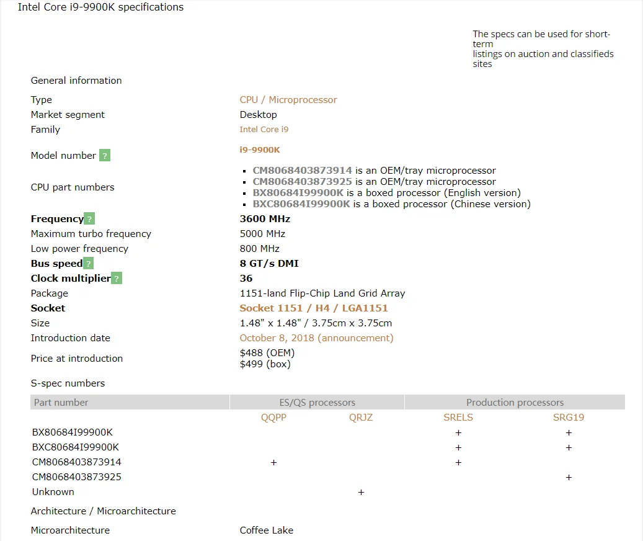The width and height of the screenshot is (643, 541).
Task: Open the SRELS S-spec link
Action: point(458,417)
